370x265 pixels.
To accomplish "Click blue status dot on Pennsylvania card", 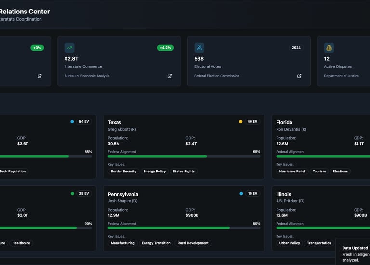I will (x=241, y=194).
